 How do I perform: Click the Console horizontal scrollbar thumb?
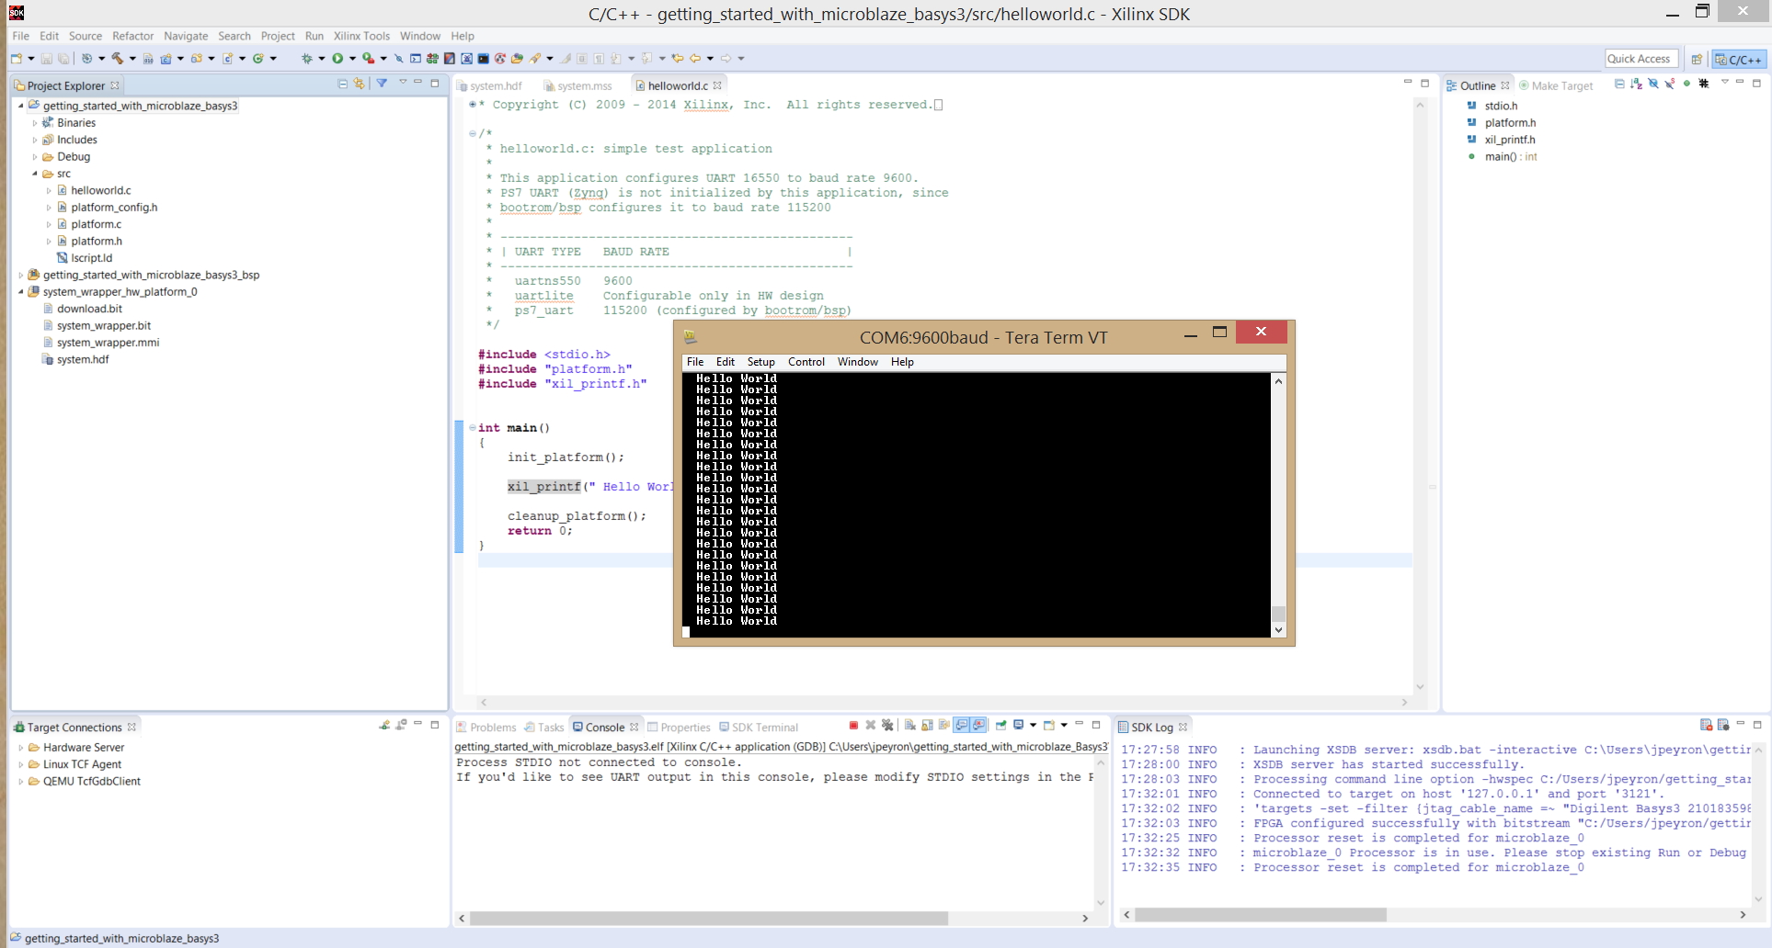pyautogui.click(x=708, y=918)
